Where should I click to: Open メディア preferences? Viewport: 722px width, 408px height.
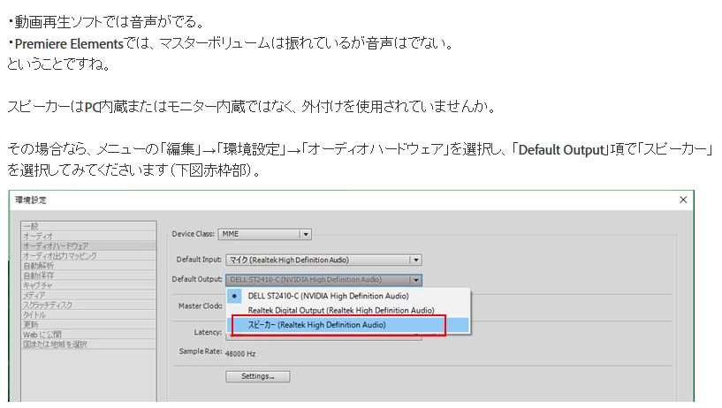point(88,295)
